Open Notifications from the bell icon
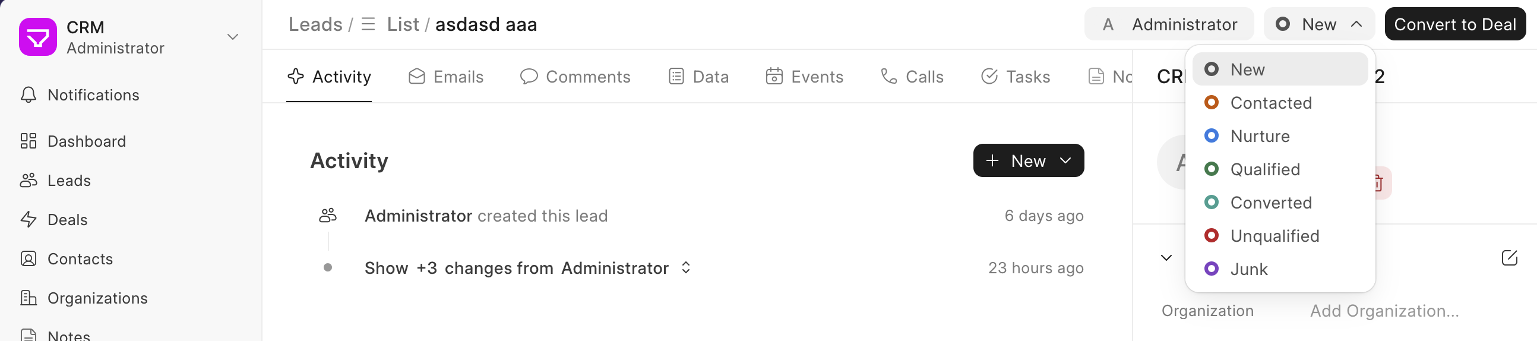1537x341 pixels. tap(28, 95)
